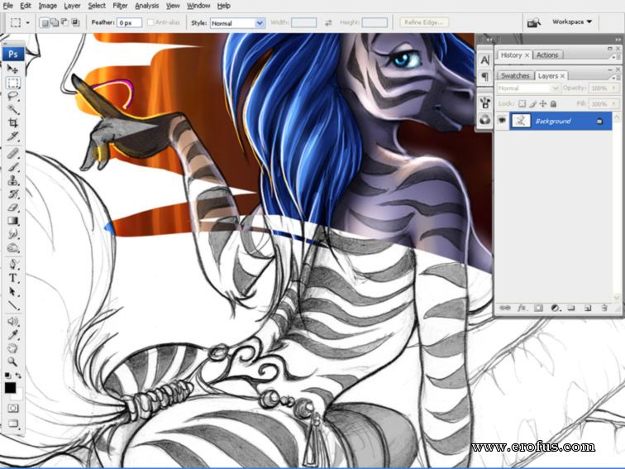This screenshot has height=469, width=625.
Task: Open the Opacity slider arrow
Action: click(x=614, y=89)
